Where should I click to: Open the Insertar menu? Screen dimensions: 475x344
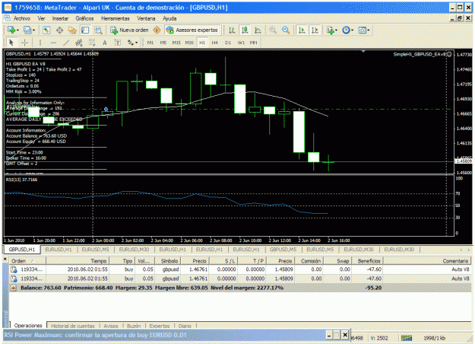60,18
